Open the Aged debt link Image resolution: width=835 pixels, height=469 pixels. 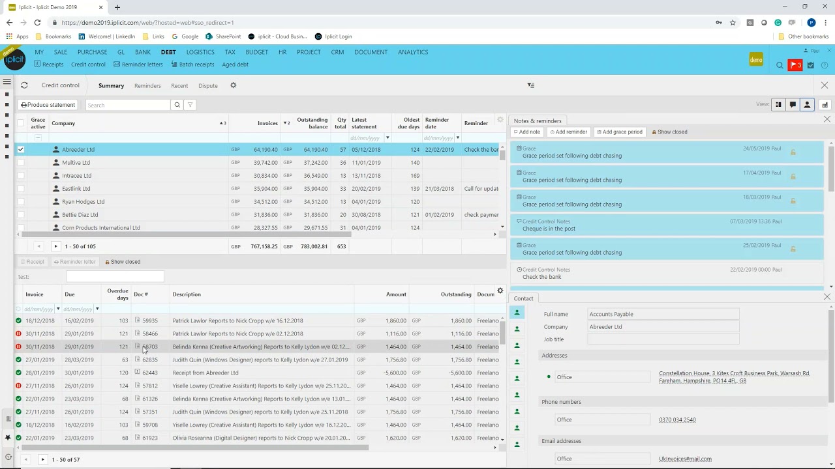(x=235, y=64)
